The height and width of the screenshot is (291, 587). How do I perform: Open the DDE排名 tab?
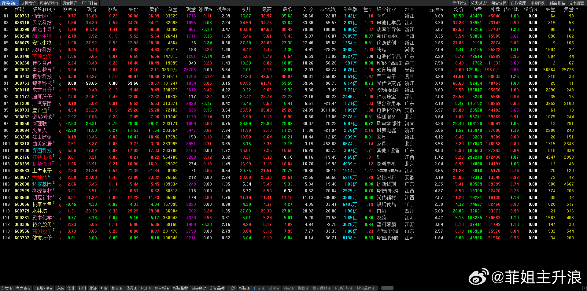point(90,3)
